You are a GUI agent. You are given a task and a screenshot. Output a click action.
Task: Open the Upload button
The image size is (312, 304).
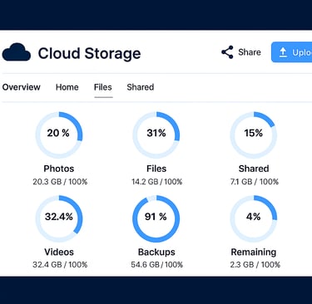tap(292, 52)
